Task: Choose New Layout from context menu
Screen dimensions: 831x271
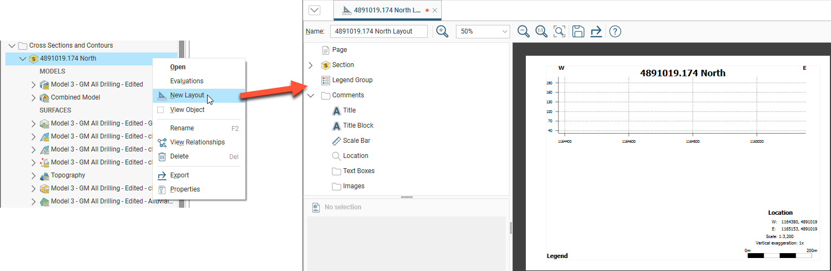Action: click(187, 96)
